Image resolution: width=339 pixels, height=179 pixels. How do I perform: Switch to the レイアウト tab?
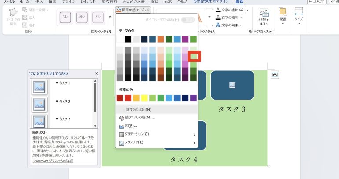pyautogui.click(x=88, y=1)
